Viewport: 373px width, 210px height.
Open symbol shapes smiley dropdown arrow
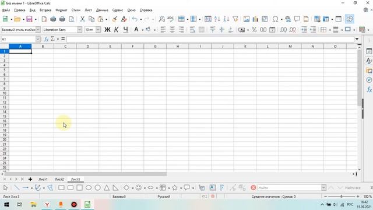145,188
